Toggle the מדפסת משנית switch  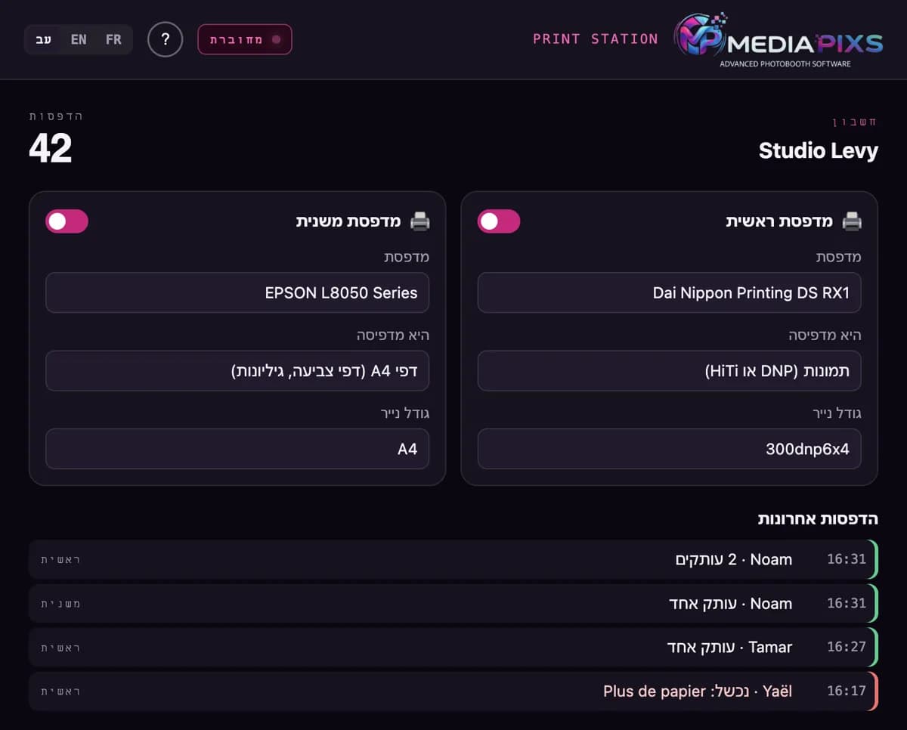[x=67, y=221]
